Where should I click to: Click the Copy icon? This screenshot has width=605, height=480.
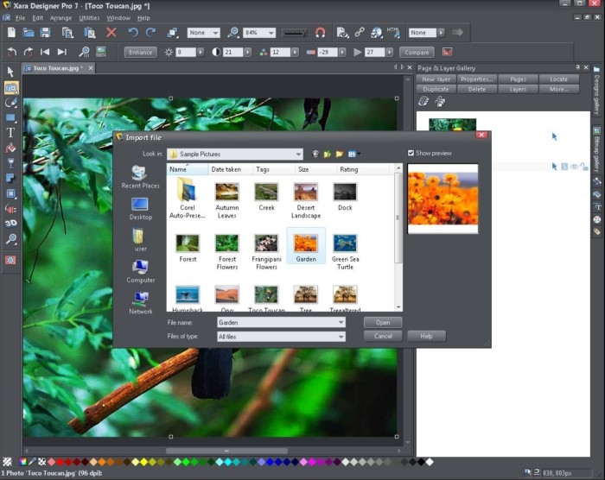click(68, 33)
